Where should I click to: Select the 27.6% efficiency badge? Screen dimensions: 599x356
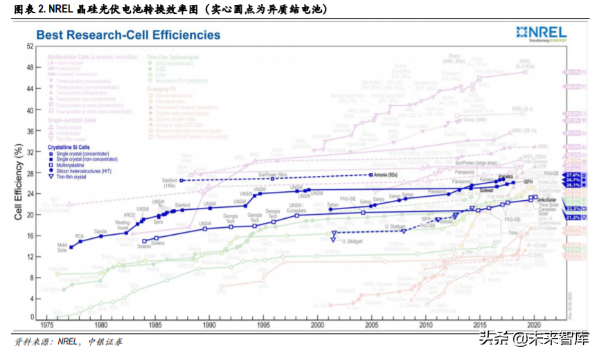[x=572, y=175]
